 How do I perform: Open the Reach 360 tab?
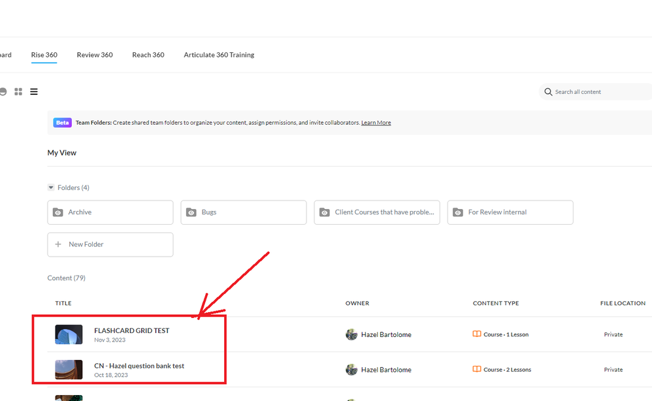pos(148,55)
